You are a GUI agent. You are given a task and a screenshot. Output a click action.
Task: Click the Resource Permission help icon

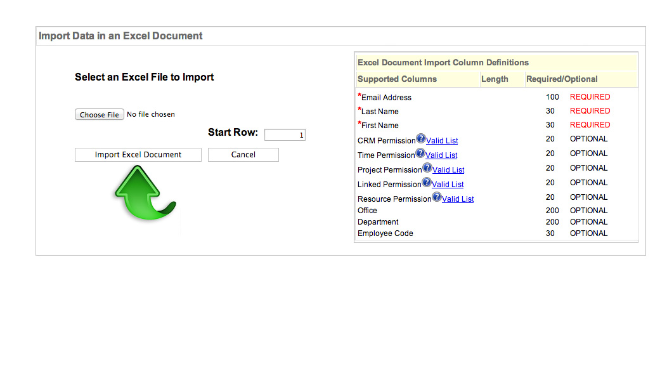point(436,197)
